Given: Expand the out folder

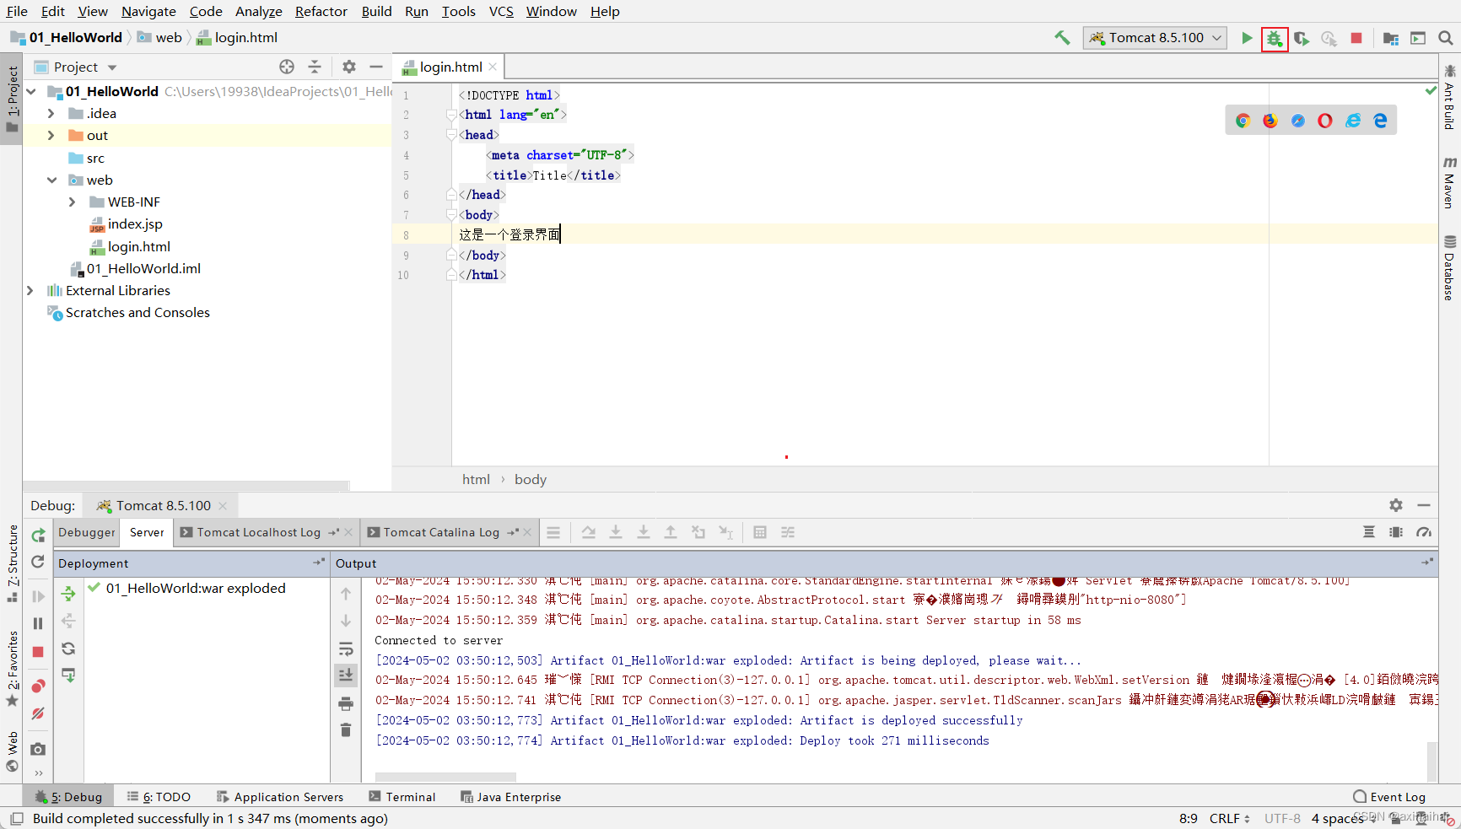Looking at the screenshot, I should tap(51, 135).
